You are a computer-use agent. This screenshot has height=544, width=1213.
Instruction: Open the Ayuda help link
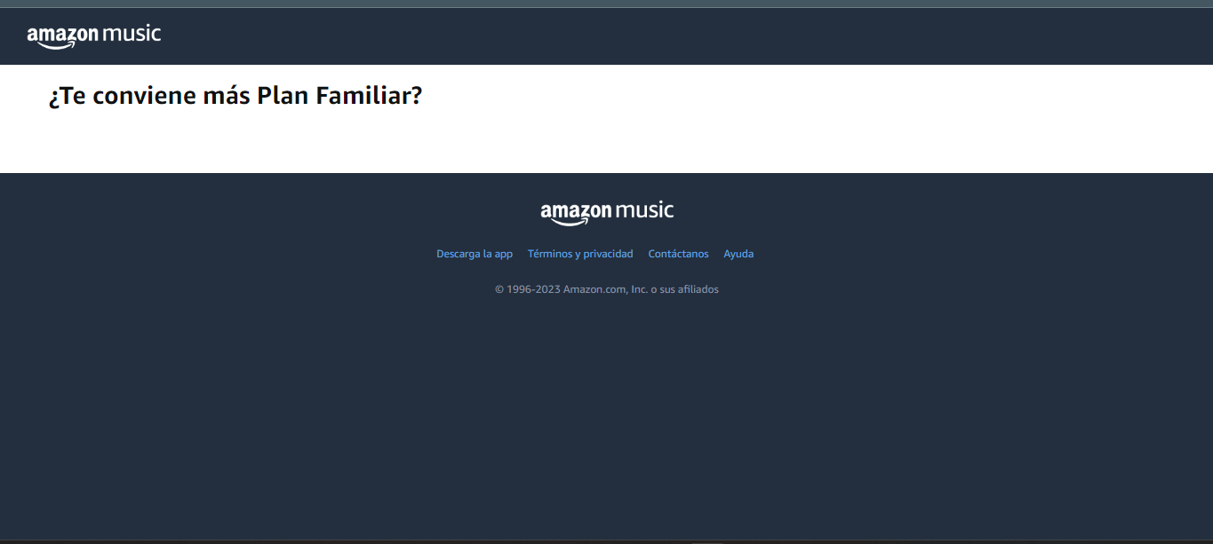[738, 254]
